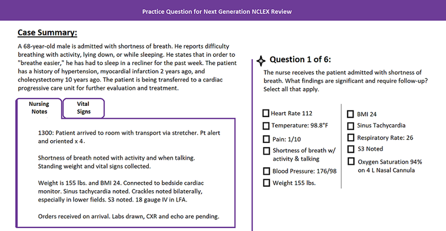Open the Nursing Notes tab
Viewport: 446px width, 231px height.
(39, 108)
